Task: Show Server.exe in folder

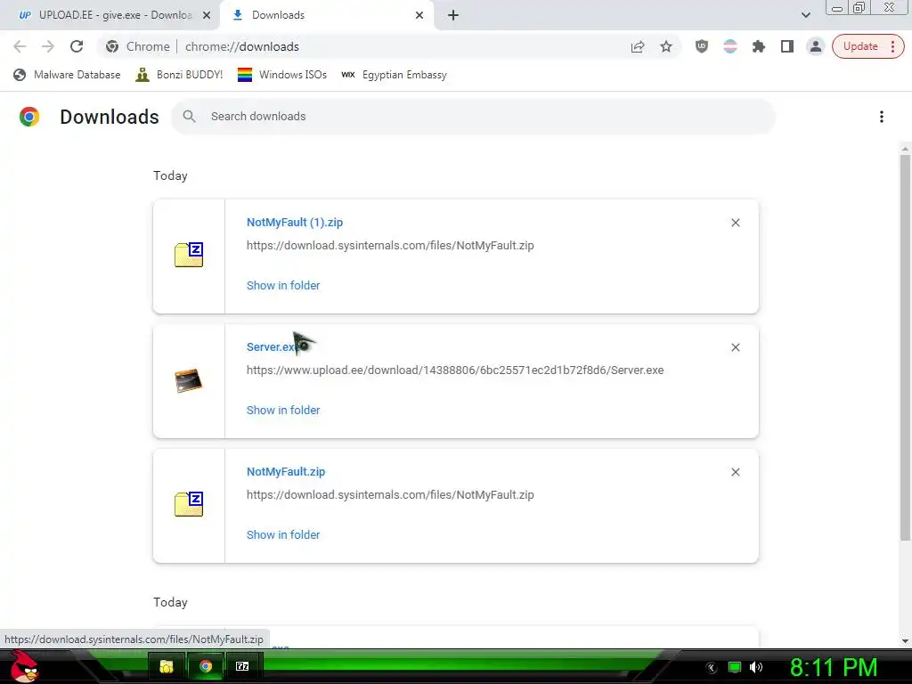Action: pos(283,410)
